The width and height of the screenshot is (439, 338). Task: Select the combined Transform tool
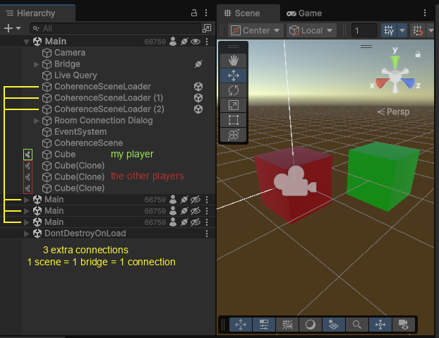pyautogui.click(x=234, y=135)
